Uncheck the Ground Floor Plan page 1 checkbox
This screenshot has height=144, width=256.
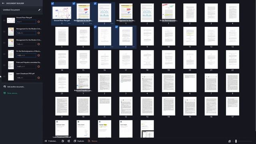pyautogui.click(x=52, y=4)
